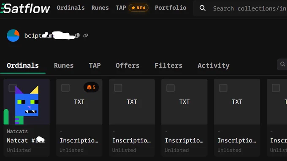Switch to the Filters tab
Image resolution: width=287 pixels, height=161 pixels.
(x=168, y=65)
